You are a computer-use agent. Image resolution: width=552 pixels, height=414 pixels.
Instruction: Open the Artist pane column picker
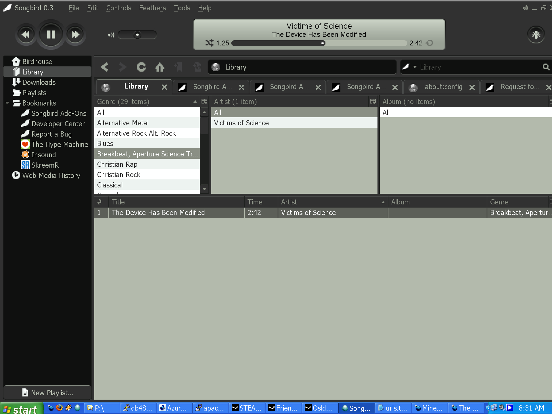373,101
